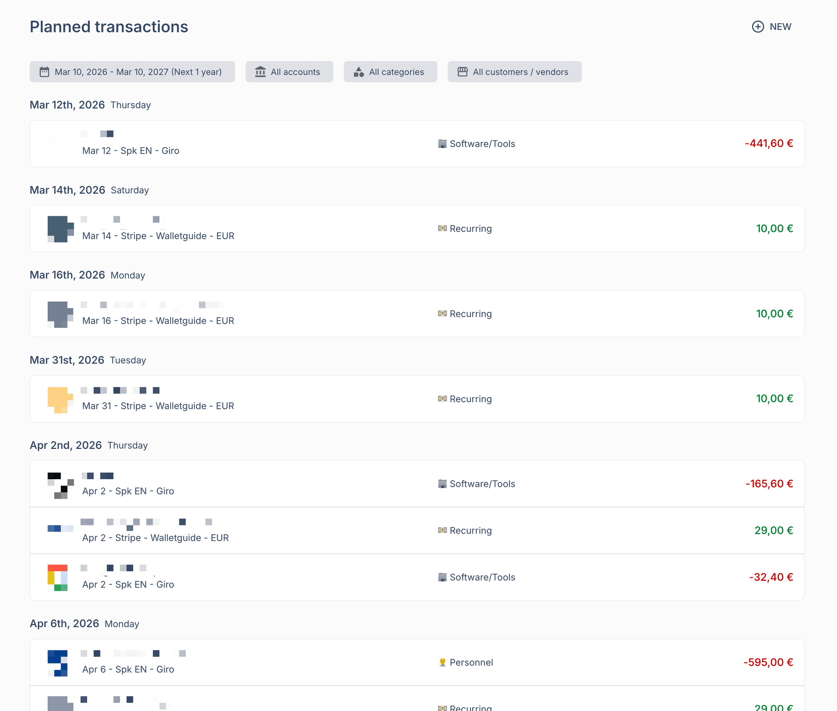Click the bank icon in accounts filter

click(260, 72)
